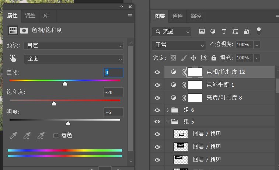Select the layer mask icon in Properties
The image size is (279, 170).
(24, 31)
